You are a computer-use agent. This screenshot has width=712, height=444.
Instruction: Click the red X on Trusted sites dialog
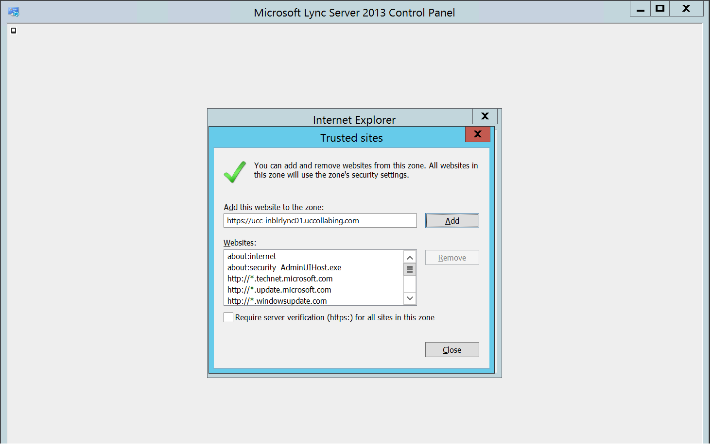(478, 134)
